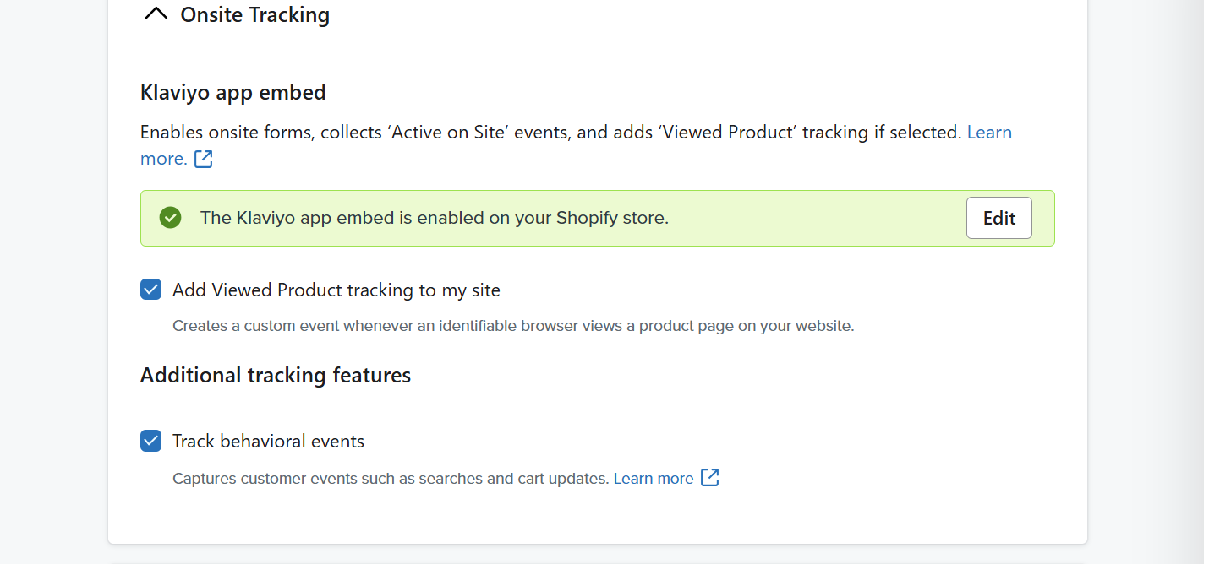1209x564 pixels.
Task: Click the Onsite Tracking section title
Action: [255, 15]
